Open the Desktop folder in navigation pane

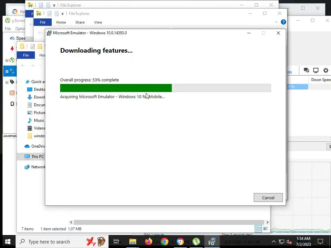coord(36,89)
